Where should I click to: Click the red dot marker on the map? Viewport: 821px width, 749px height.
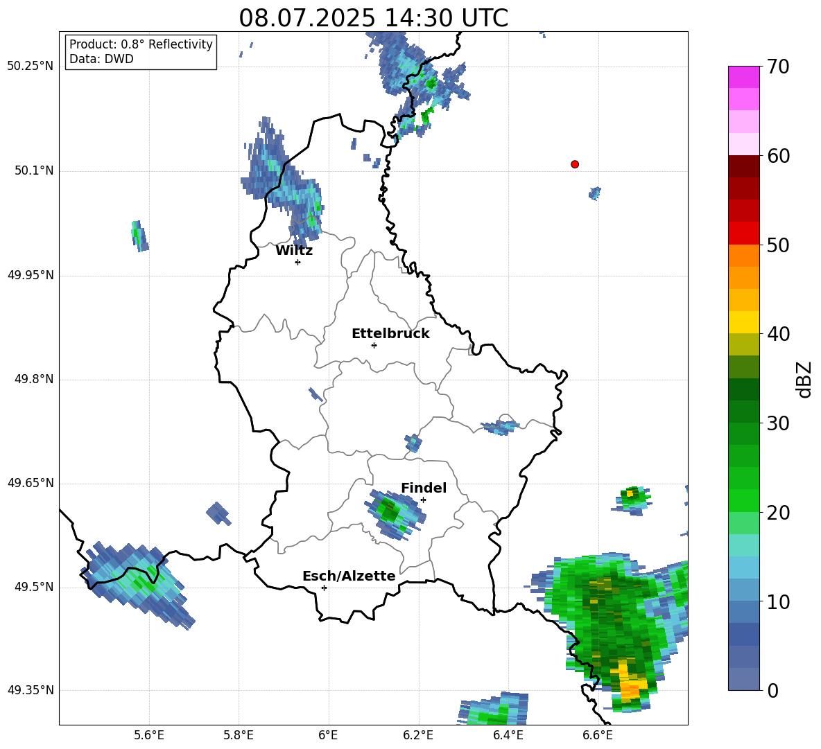point(575,164)
